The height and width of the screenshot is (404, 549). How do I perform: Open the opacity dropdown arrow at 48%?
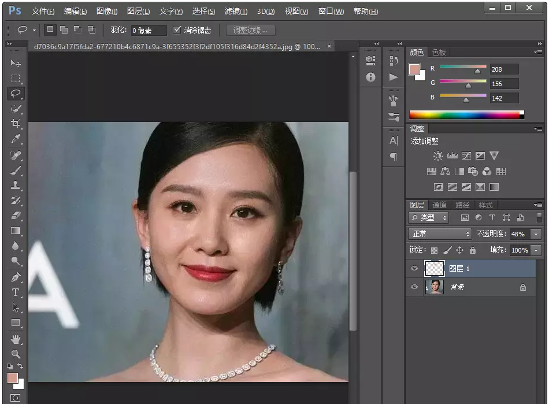click(x=536, y=233)
